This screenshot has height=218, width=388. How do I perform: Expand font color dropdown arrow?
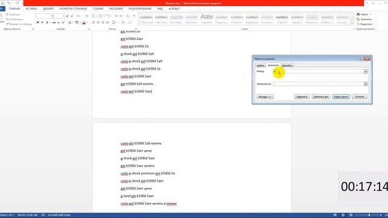87,22
